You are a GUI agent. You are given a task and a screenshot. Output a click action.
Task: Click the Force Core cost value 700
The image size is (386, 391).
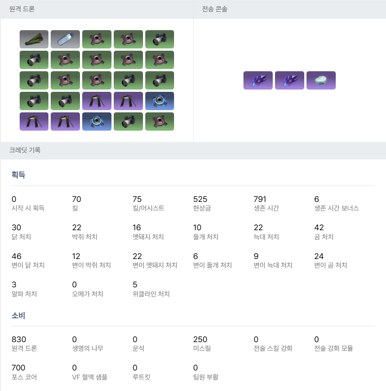pos(18,368)
